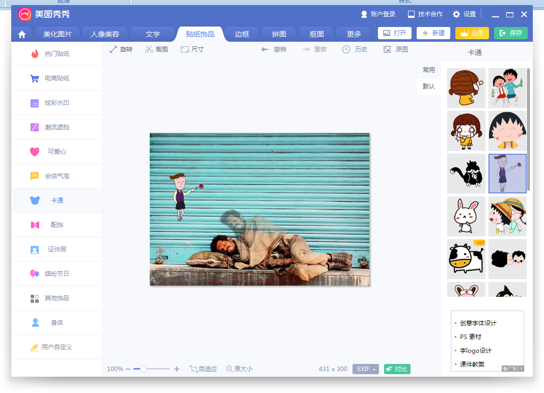Select the 炫彩水印 watermark category
Viewport: 544px width, 393px height.
coord(57,103)
